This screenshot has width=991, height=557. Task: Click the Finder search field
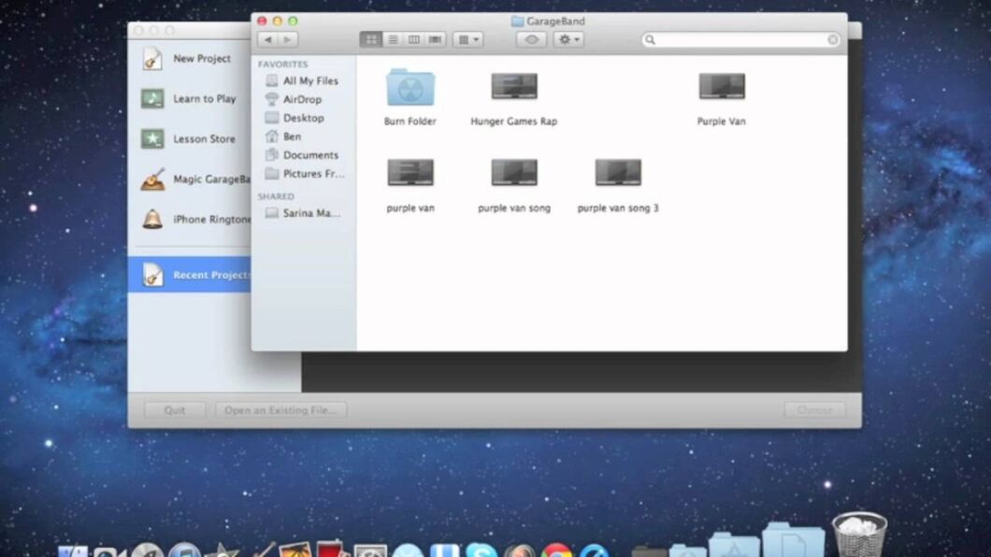coord(740,40)
